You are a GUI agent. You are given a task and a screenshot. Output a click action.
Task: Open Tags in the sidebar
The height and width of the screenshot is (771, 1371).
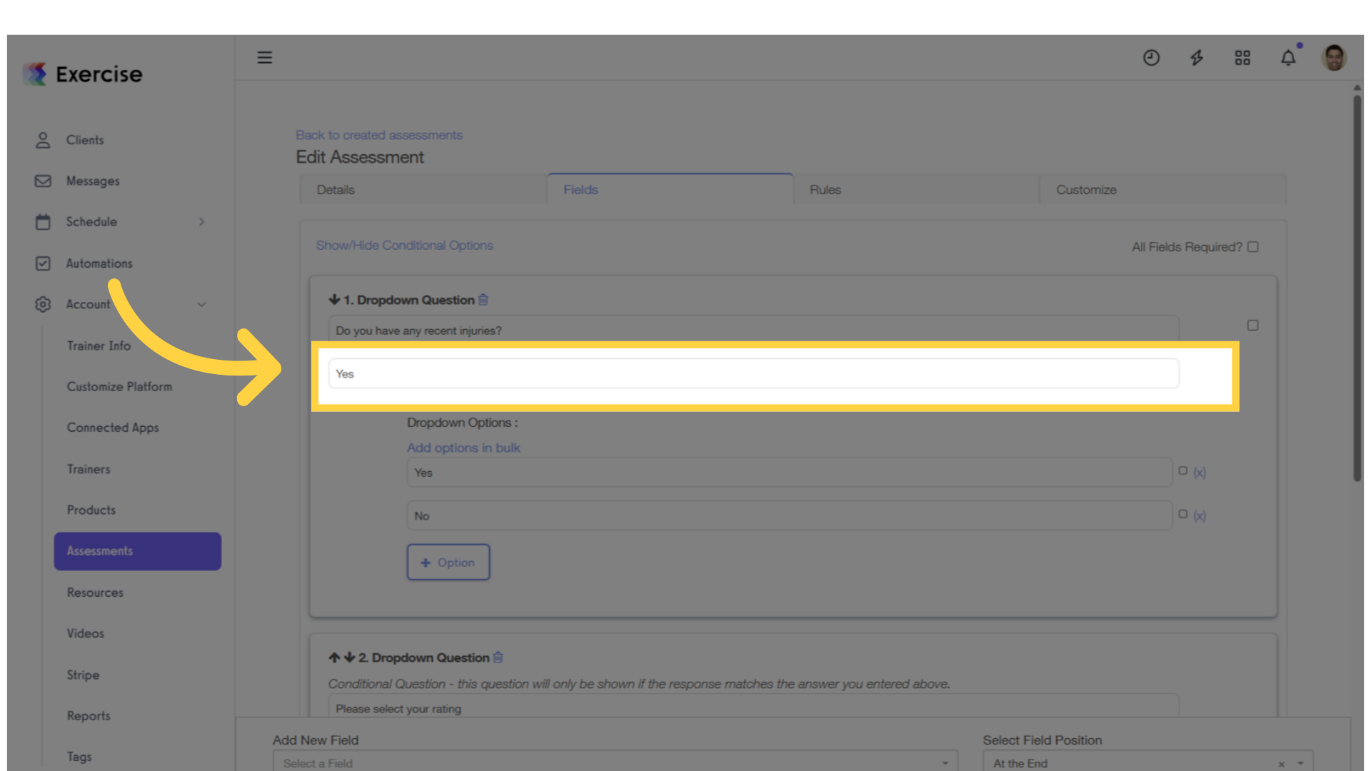point(79,757)
